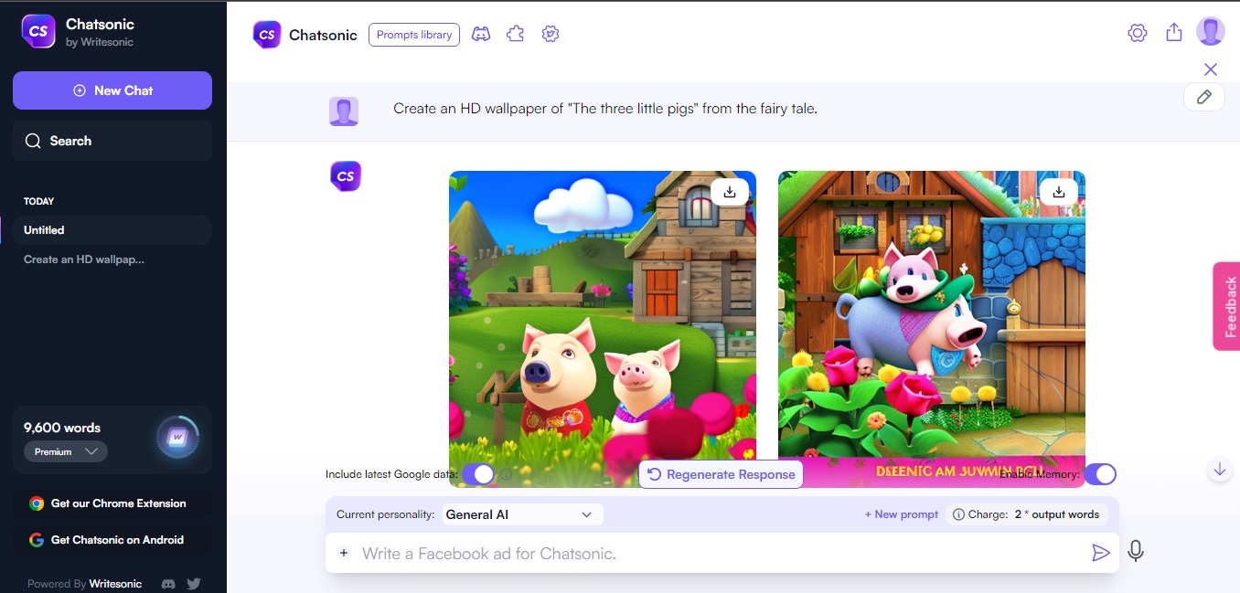Open the 'Create an HD wallpap...' chat
This screenshot has width=1240, height=593.
84,259
